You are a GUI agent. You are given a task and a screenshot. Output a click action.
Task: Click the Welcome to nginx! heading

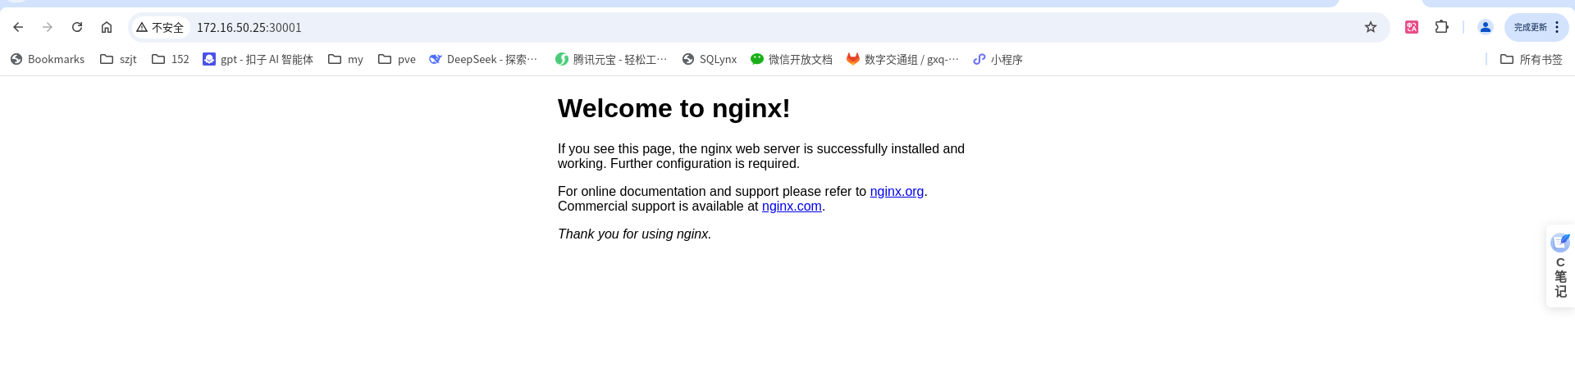coord(674,108)
